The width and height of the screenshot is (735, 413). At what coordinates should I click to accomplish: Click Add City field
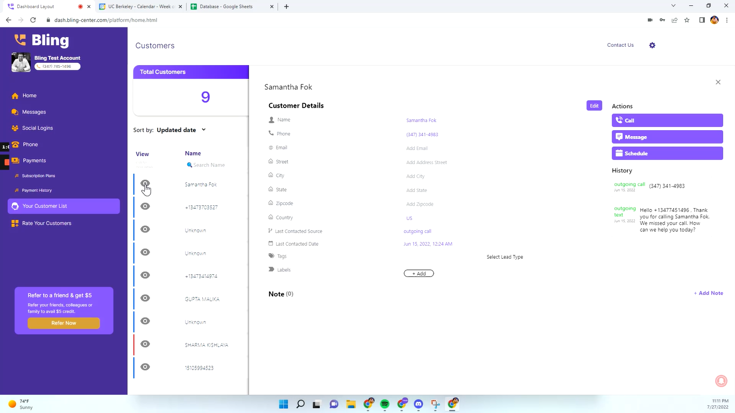coord(415,176)
